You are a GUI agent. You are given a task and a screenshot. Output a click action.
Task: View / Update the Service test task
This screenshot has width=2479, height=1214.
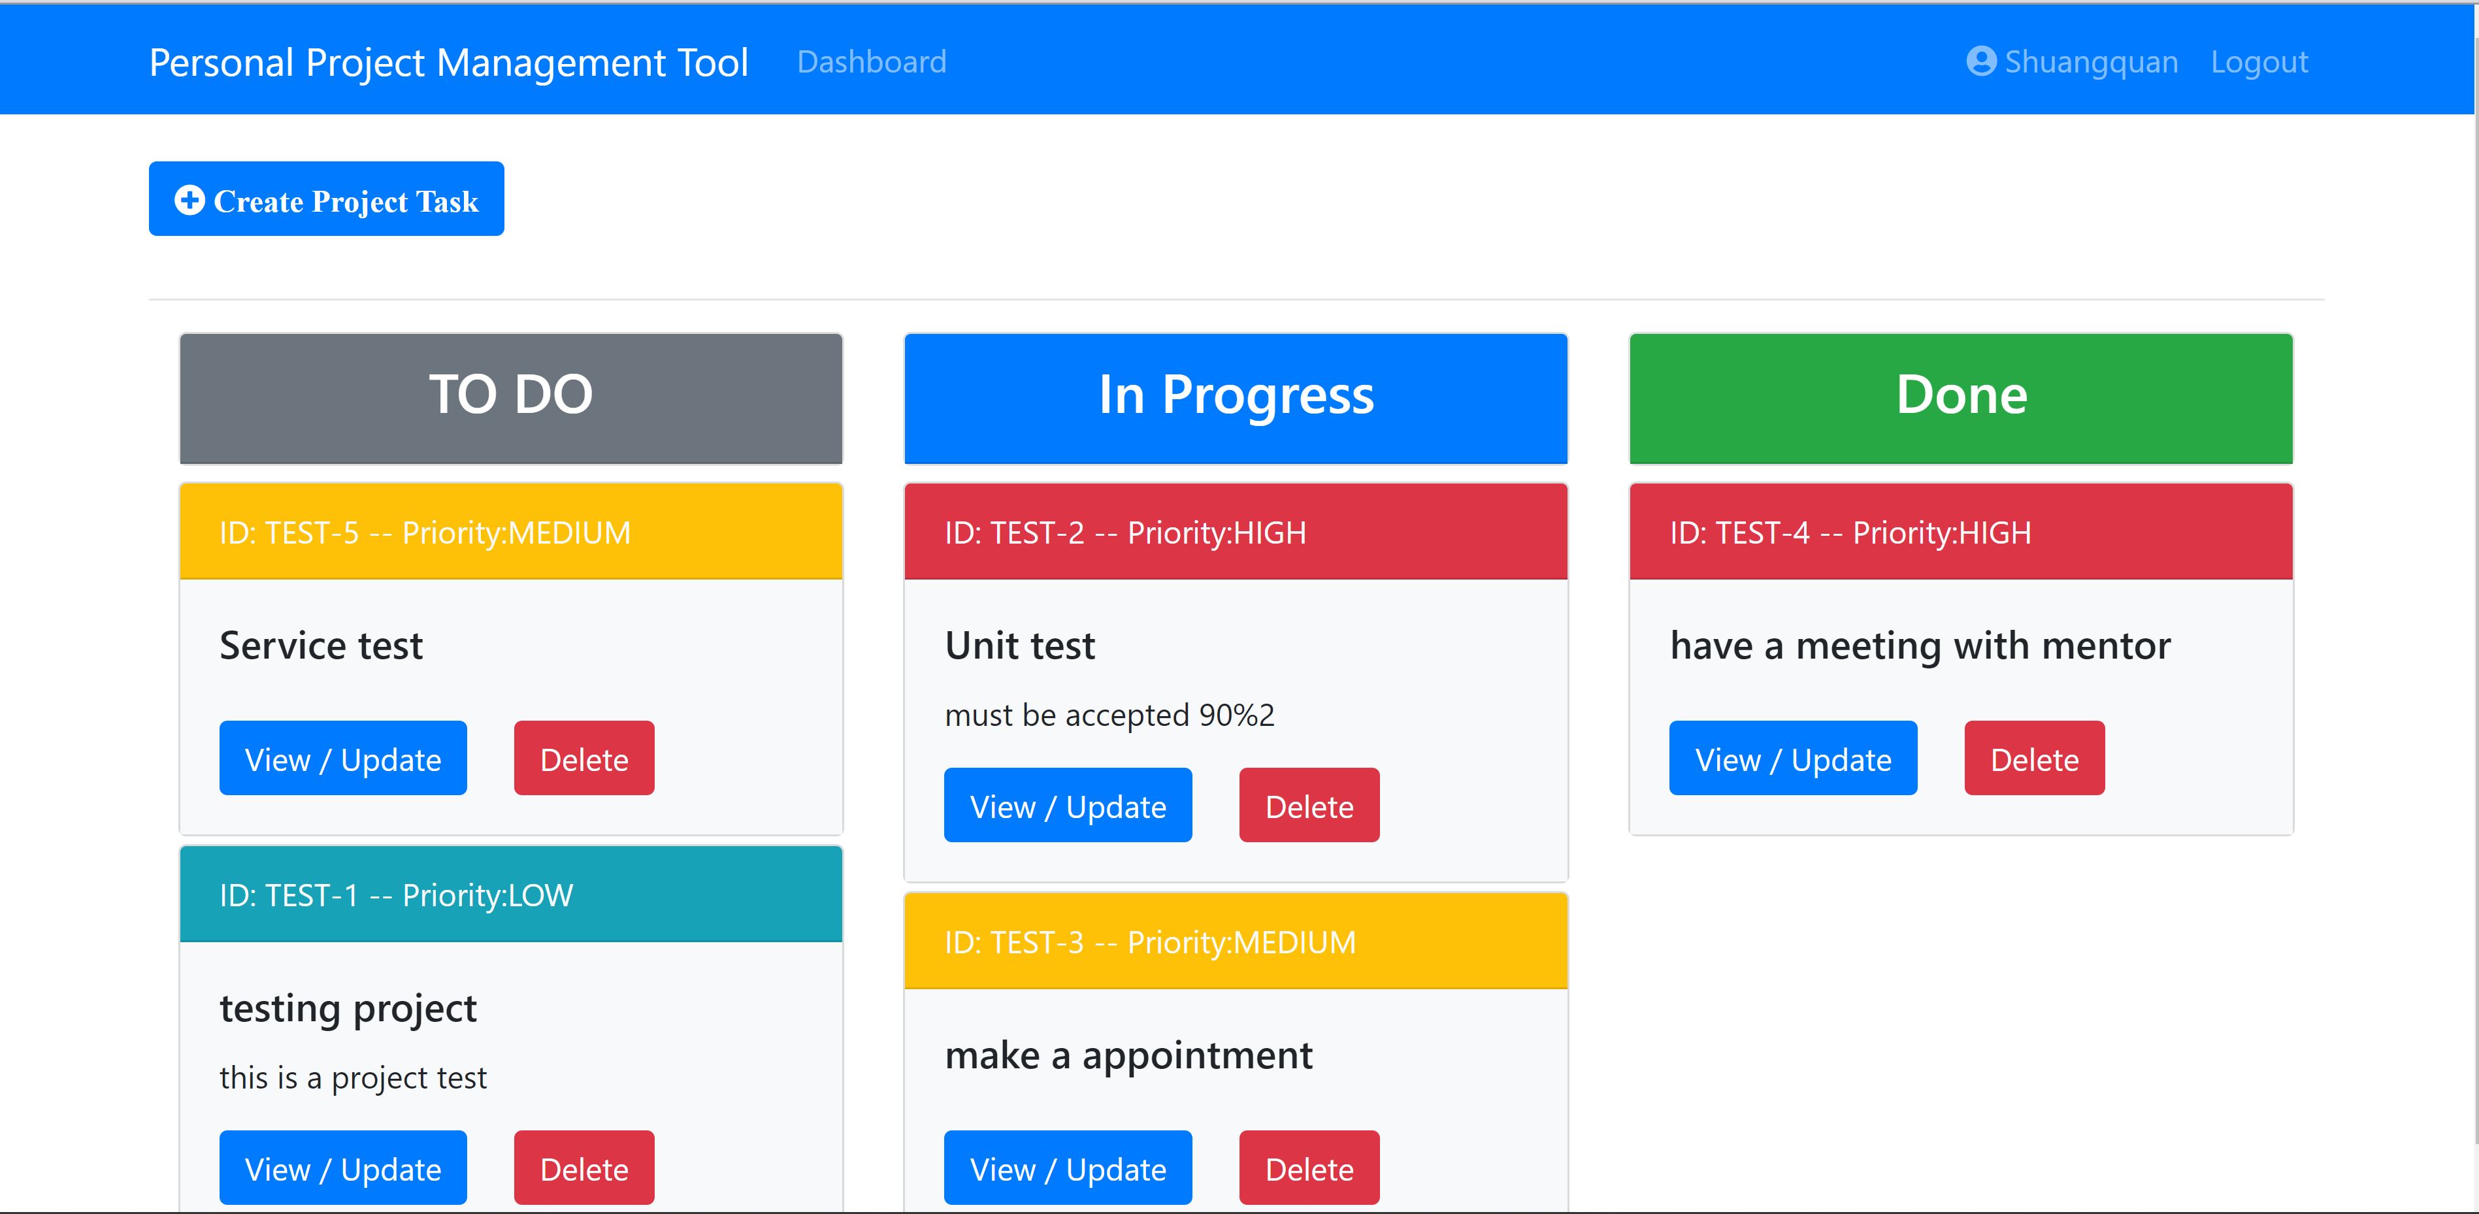(342, 758)
